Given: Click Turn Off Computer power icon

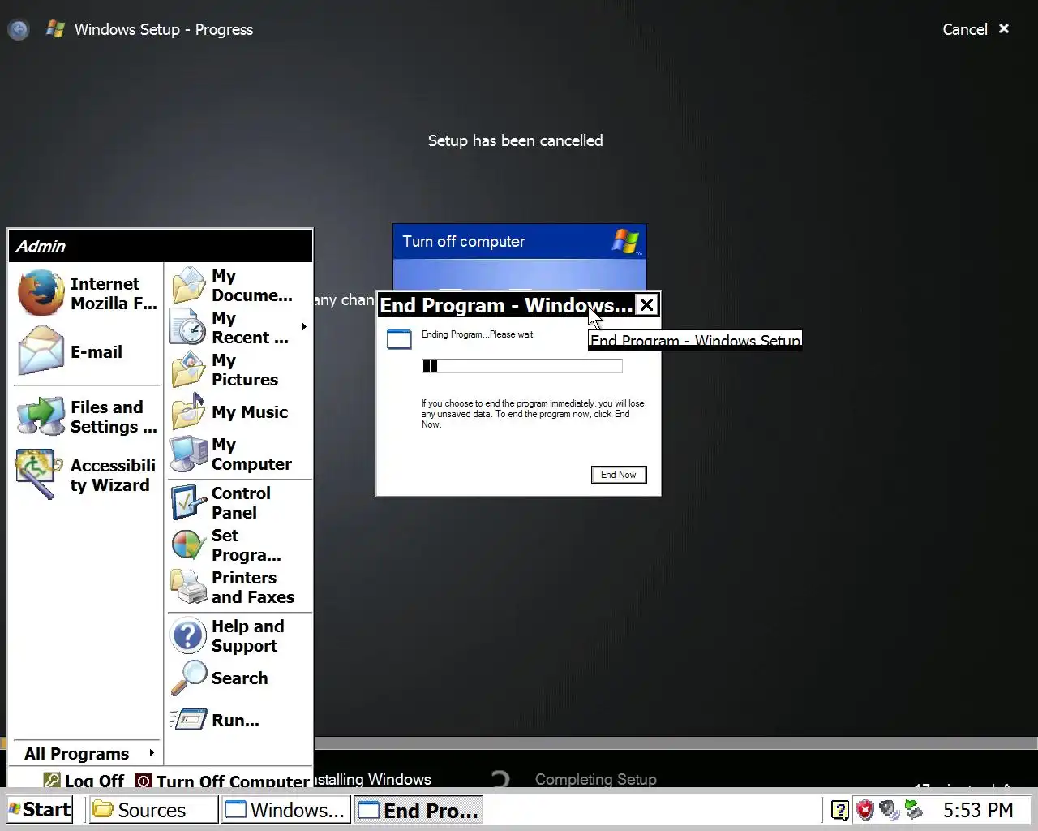Looking at the screenshot, I should 144,781.
